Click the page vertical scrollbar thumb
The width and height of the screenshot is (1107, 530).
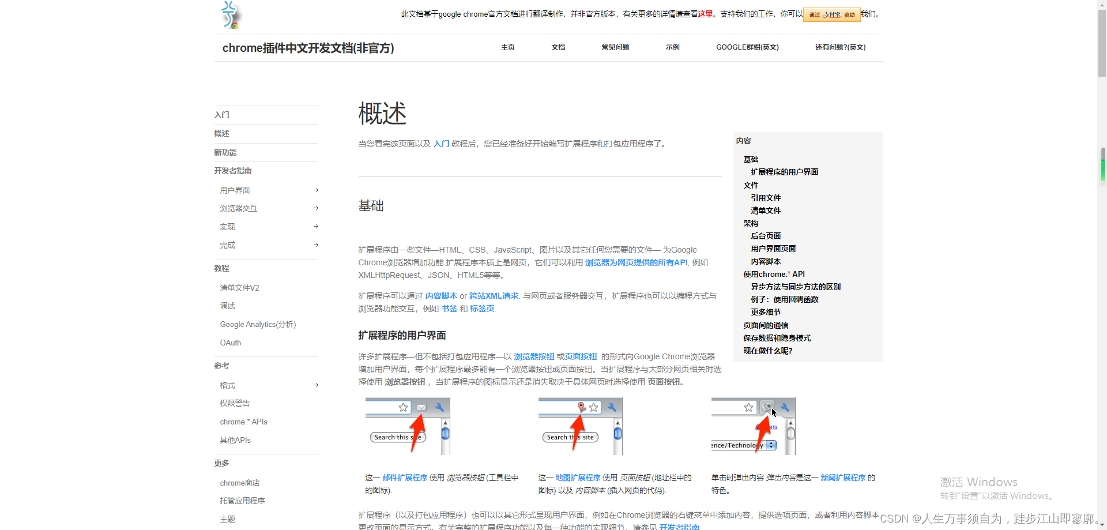click(x=1102, y=43)
